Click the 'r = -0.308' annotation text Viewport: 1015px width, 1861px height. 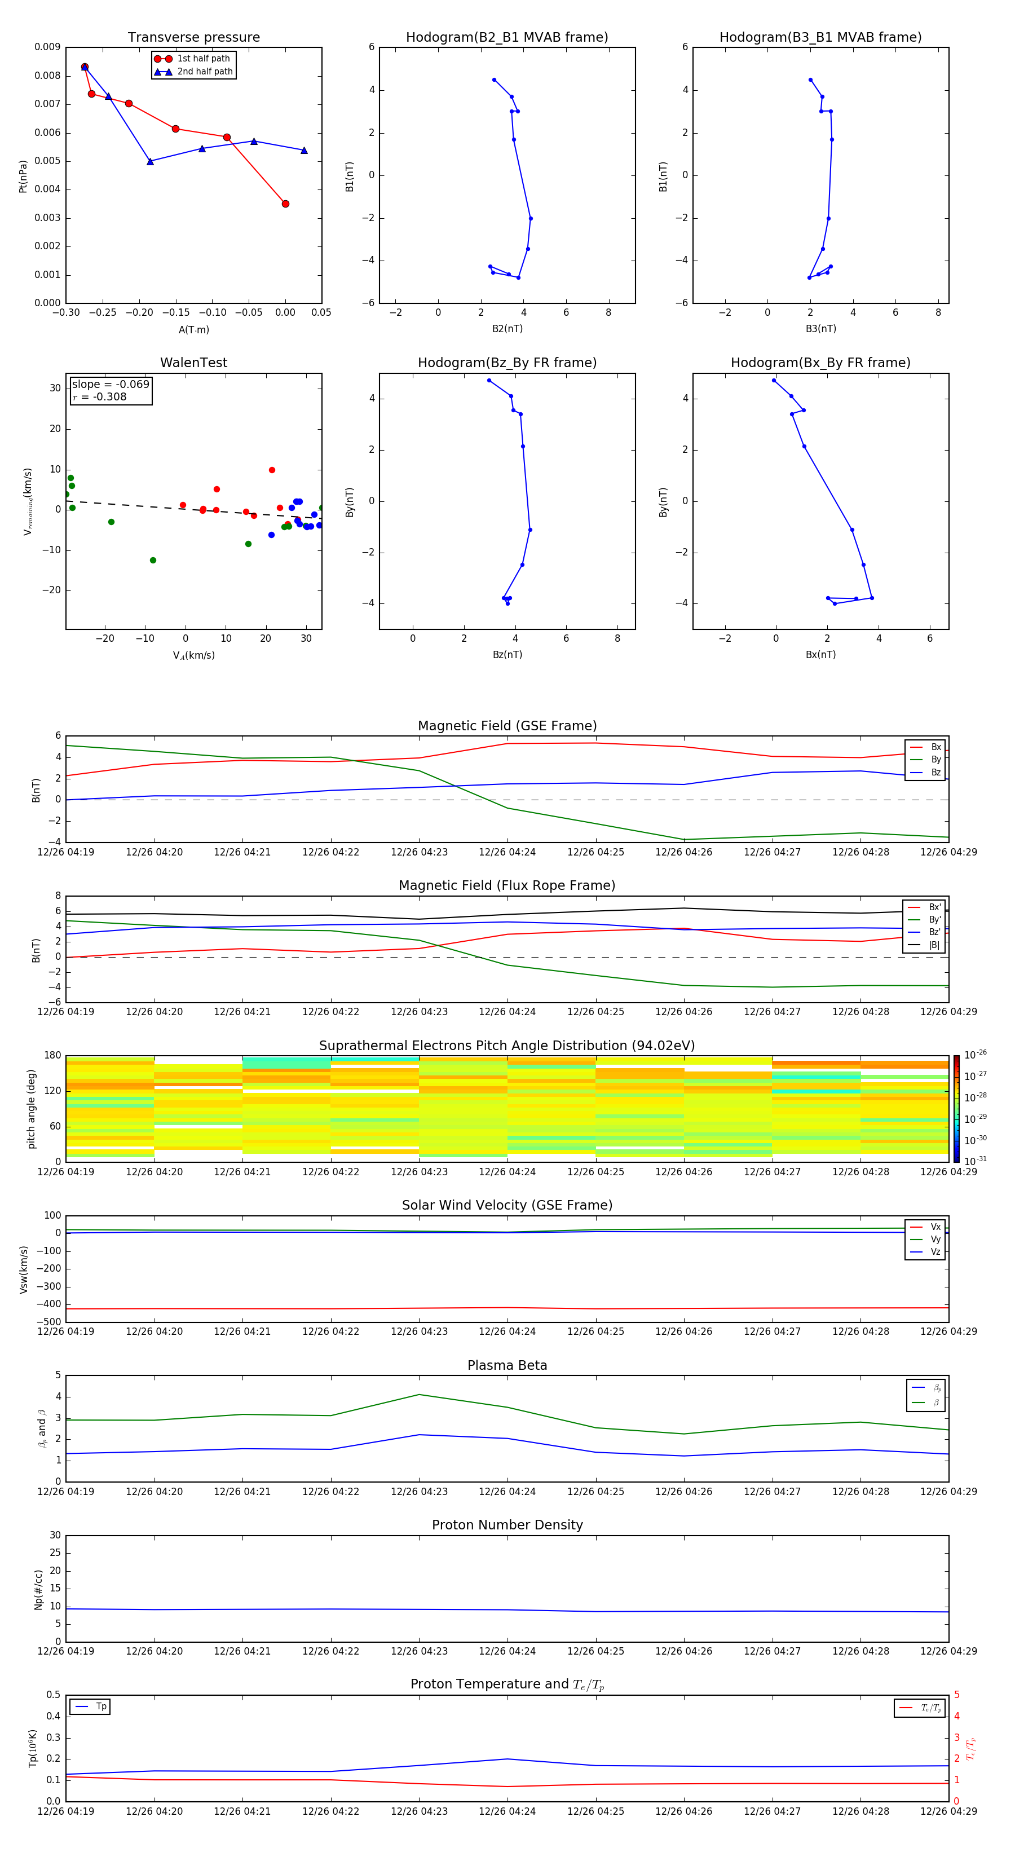(100, 396)
